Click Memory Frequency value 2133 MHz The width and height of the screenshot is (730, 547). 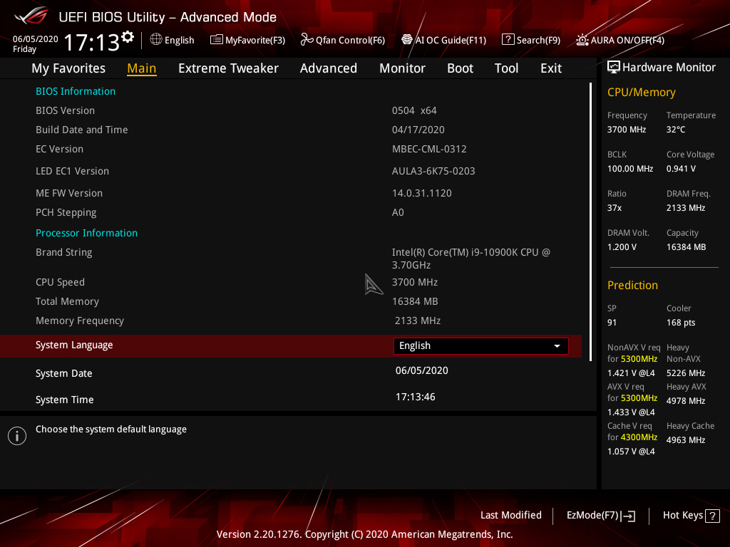click(x=418, y=321)
